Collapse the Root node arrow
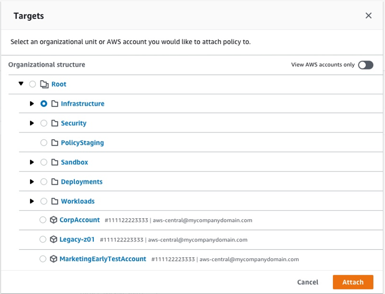This screenshot has width=385, height=294. coord(21,84)
